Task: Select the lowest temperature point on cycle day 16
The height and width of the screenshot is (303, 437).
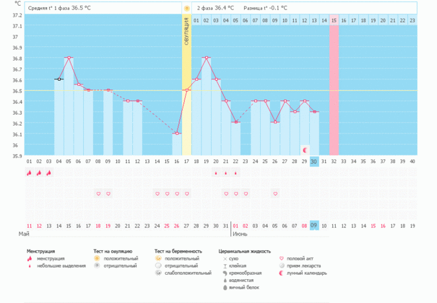Action: click(x=176, y=133)
